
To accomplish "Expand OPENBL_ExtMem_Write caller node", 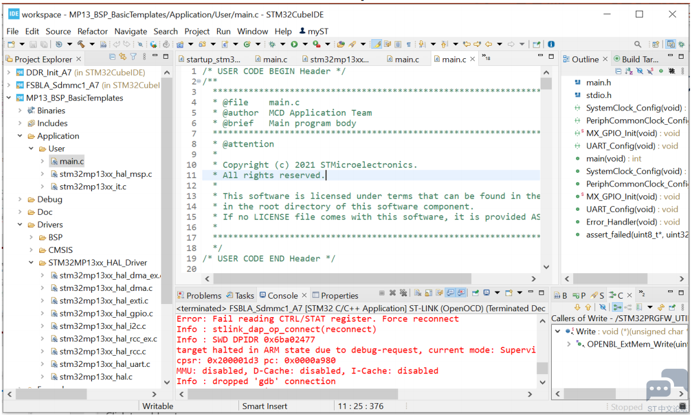I will point(569,344).
